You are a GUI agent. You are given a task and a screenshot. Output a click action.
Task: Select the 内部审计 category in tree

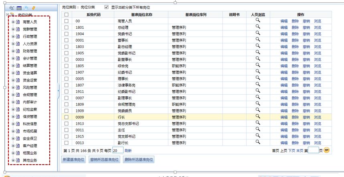pyautogui.click(x=30, y=102)
